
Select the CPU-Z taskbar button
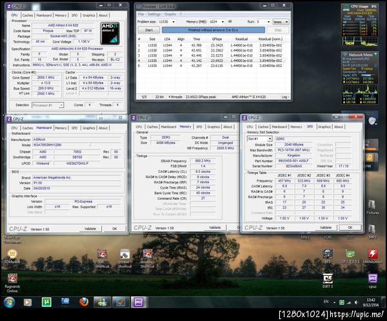click(x=139, y=302)
